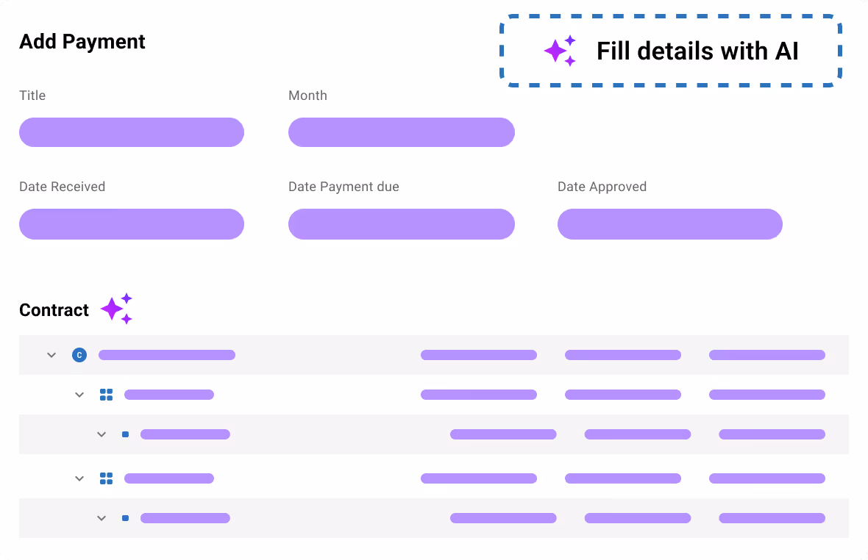Screen dimensions: 868x560
Task: Click the Fill details with AI button
Action: tap(670, 51)
